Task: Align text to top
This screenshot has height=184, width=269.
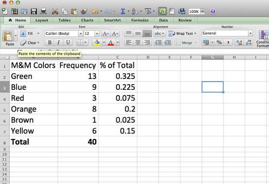Action: (129, 33)
